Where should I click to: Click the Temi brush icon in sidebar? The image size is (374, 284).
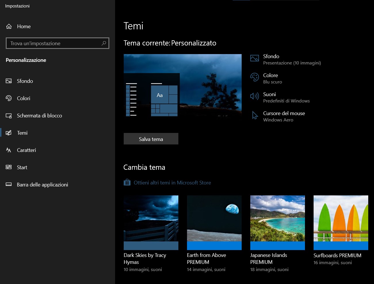(x=9, y=133)
